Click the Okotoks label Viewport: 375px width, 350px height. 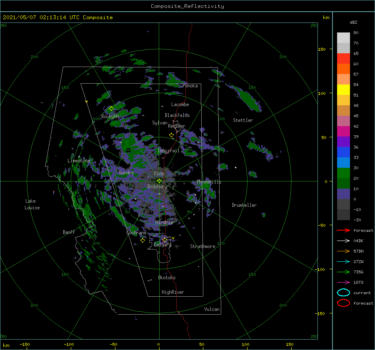pyautogui.click(x=167, y=278)
